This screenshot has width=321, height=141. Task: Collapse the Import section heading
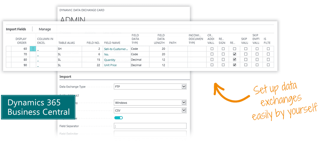[65, 77]
